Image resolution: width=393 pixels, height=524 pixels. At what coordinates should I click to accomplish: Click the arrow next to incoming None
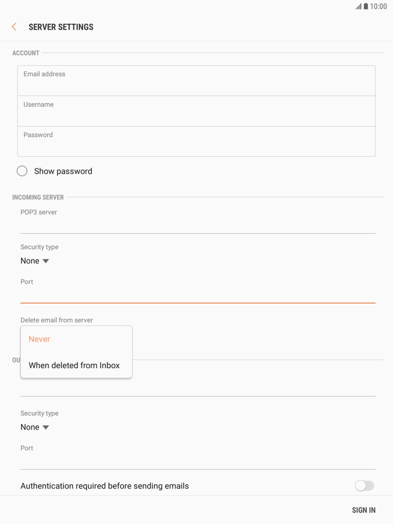click(x=45, y=261)
